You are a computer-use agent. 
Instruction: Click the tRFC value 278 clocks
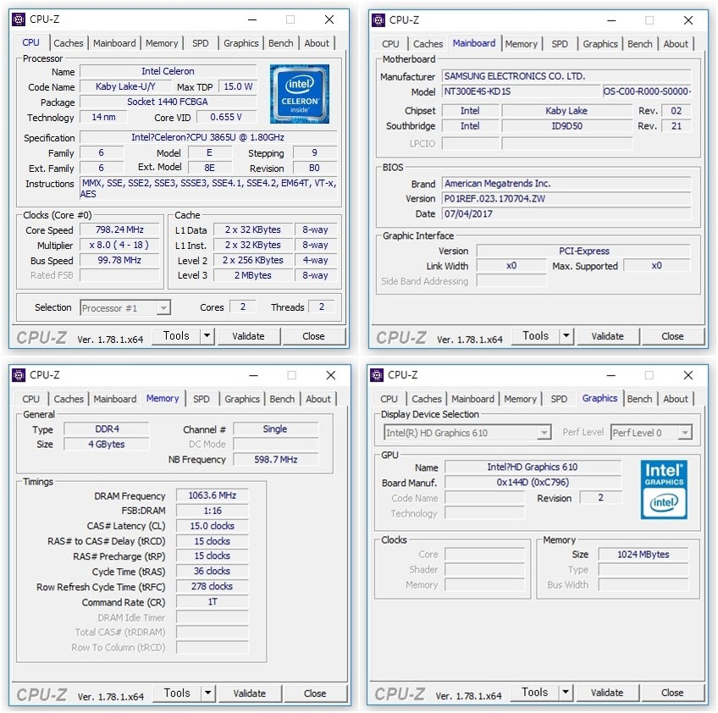pyautogui.click(x=213, y=586)
